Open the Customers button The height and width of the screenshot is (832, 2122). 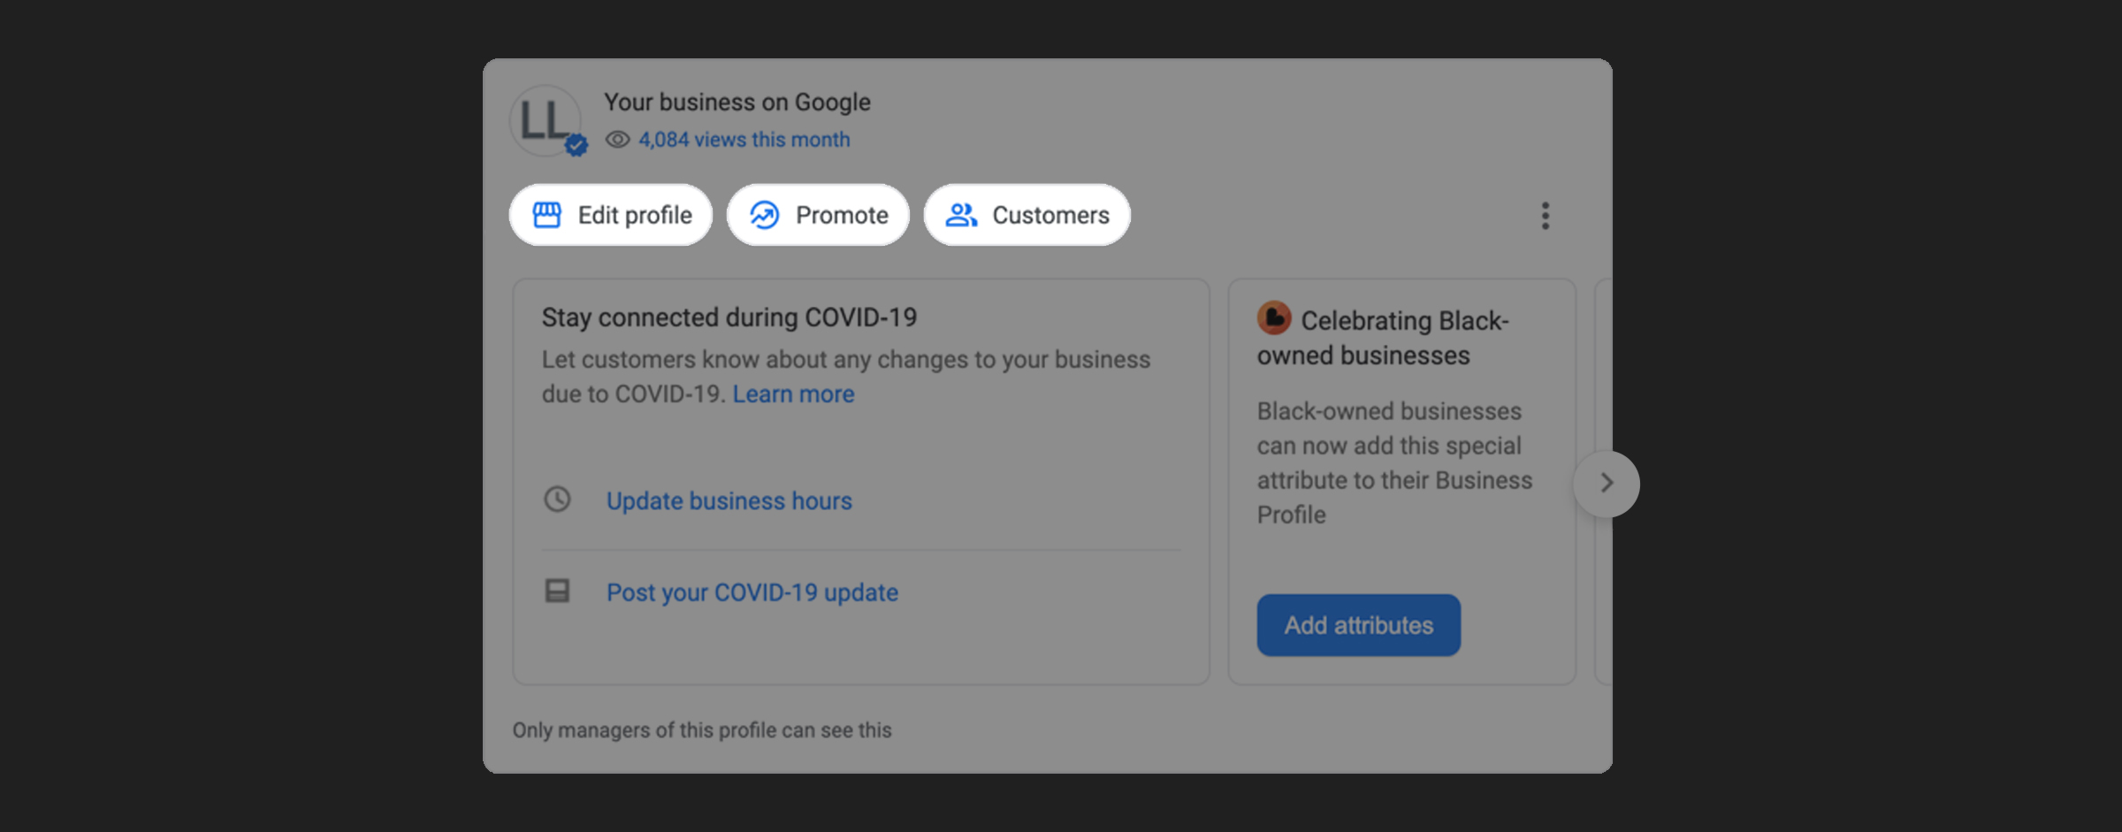1027,215
